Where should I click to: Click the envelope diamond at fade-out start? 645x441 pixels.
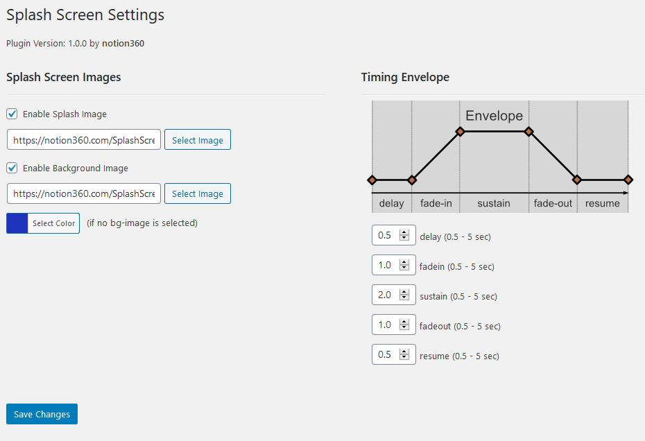529,132
